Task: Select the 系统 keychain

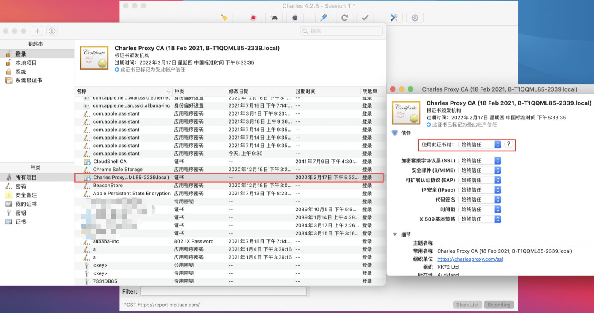Action: tap(37, 72)
